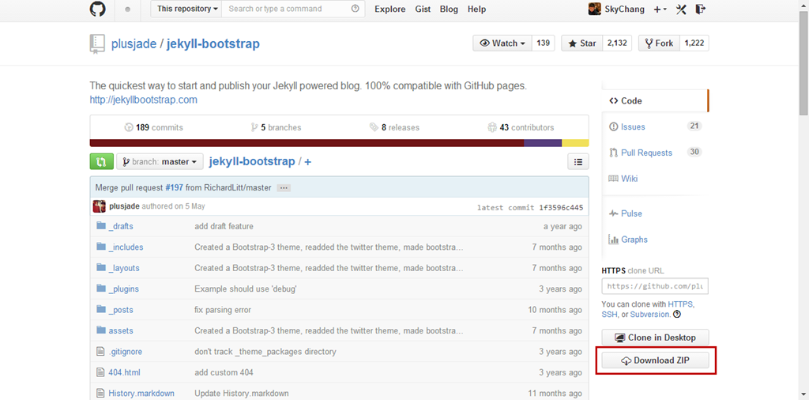Select the Pulse sidebar tab
This screenshot has height=400, width=809.
tap(655, 213)
